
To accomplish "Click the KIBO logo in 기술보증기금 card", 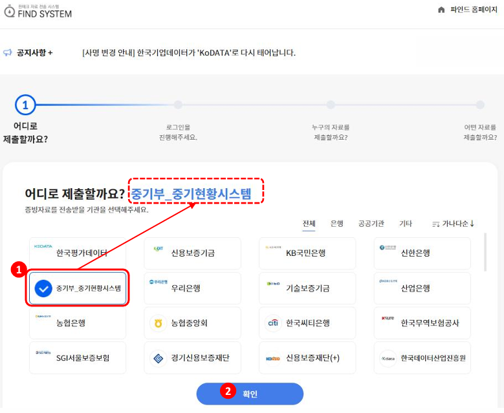I will tap(273, 284).
